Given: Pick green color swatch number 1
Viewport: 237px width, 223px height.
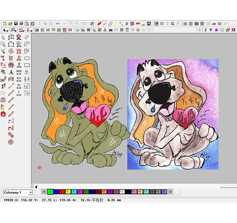Looking at the screenshot, I should (50, 192).
